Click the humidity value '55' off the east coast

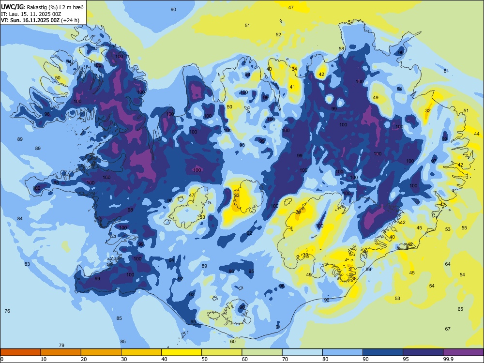point(464,228)
